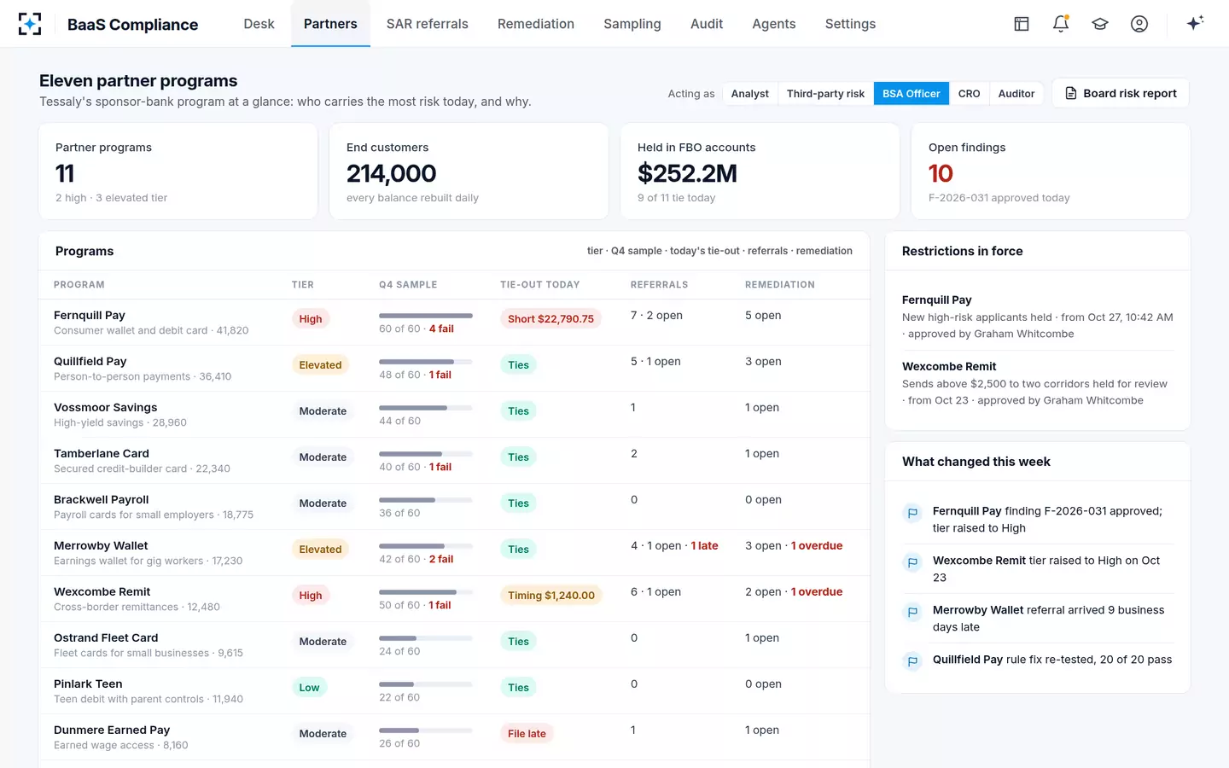Click the REFERRALS column header
The image size is (1229, 768).
pyautogui.click(x=659, y=284)
